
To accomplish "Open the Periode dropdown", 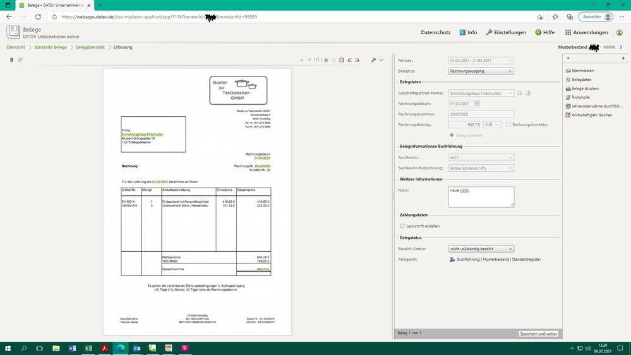I will (x=481, y=61).
